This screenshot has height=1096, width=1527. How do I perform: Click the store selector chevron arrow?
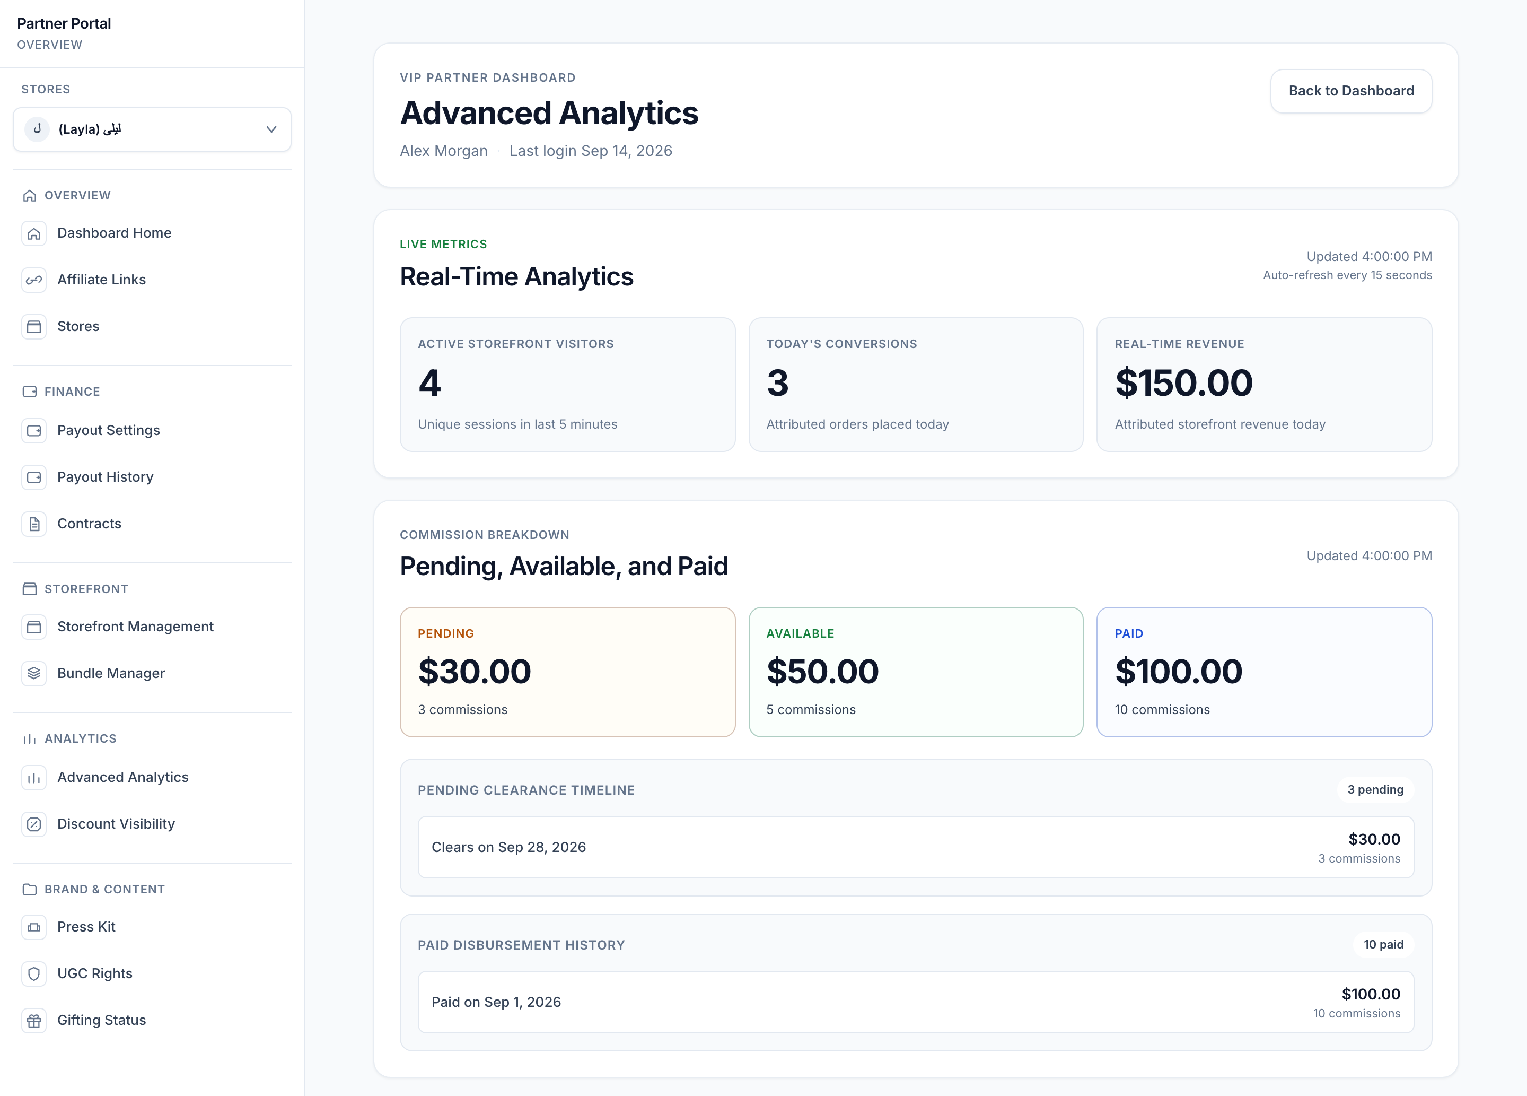point(271,129)
